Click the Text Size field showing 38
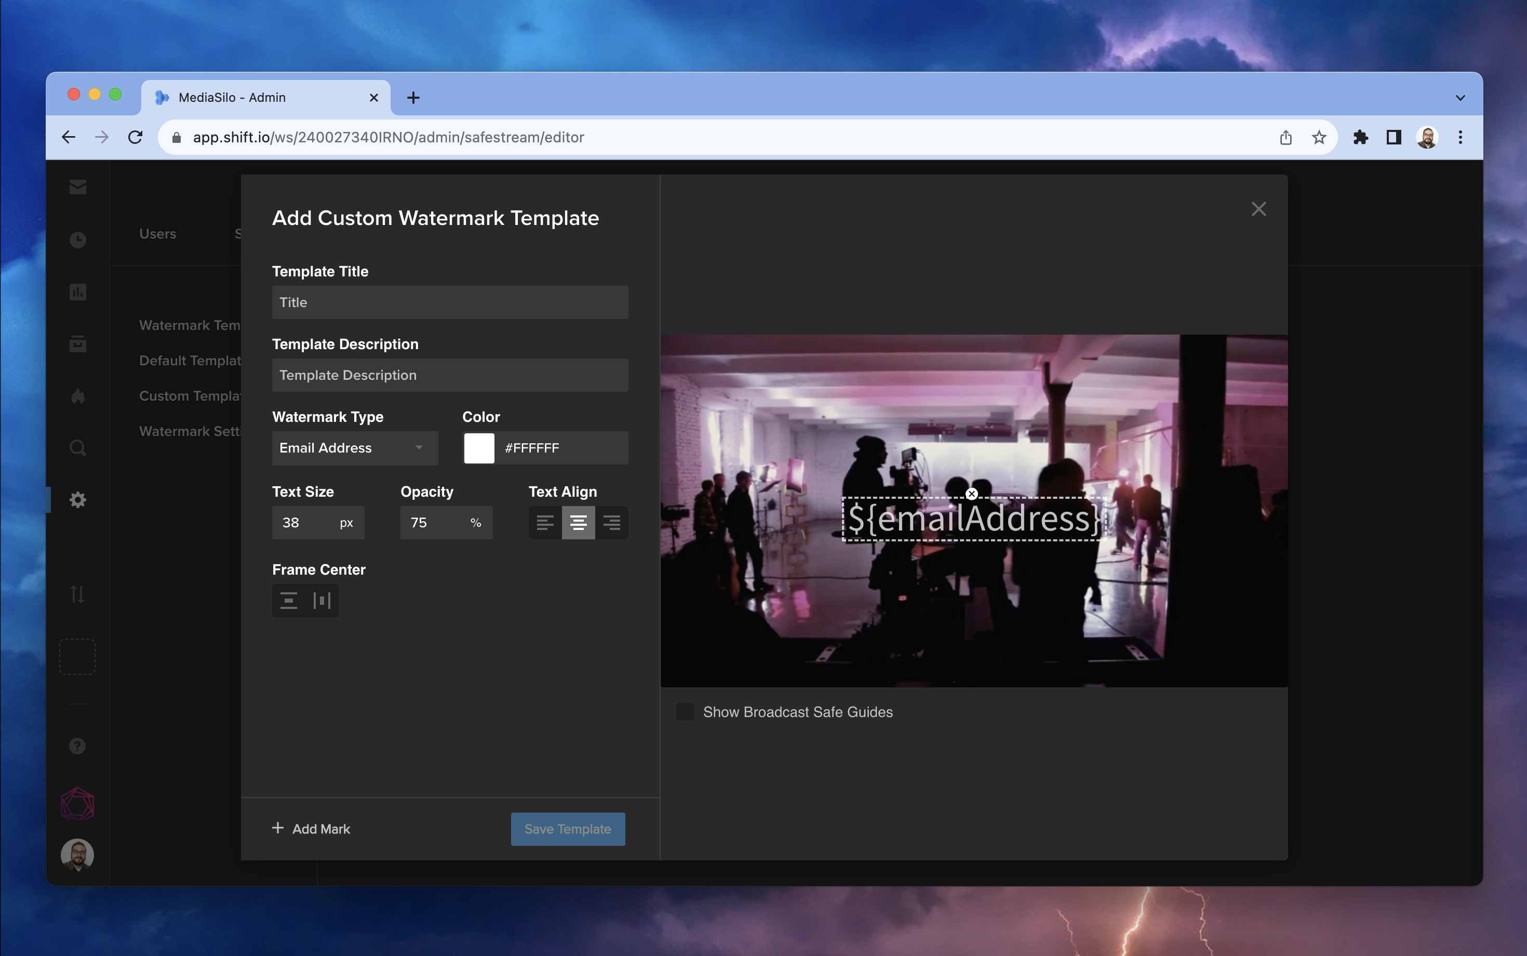 tap(318, 523)
